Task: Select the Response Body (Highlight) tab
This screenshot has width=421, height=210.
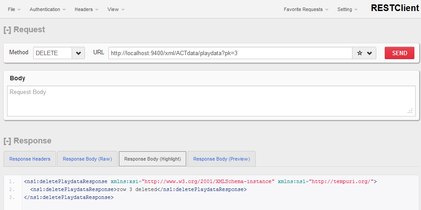Action: tap(153, 159)
